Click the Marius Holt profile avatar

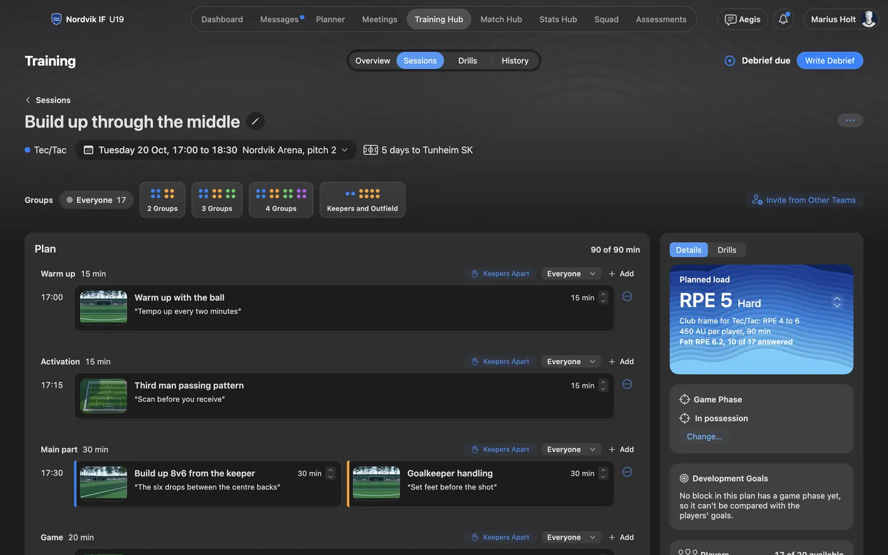click(x=868, y=19)
